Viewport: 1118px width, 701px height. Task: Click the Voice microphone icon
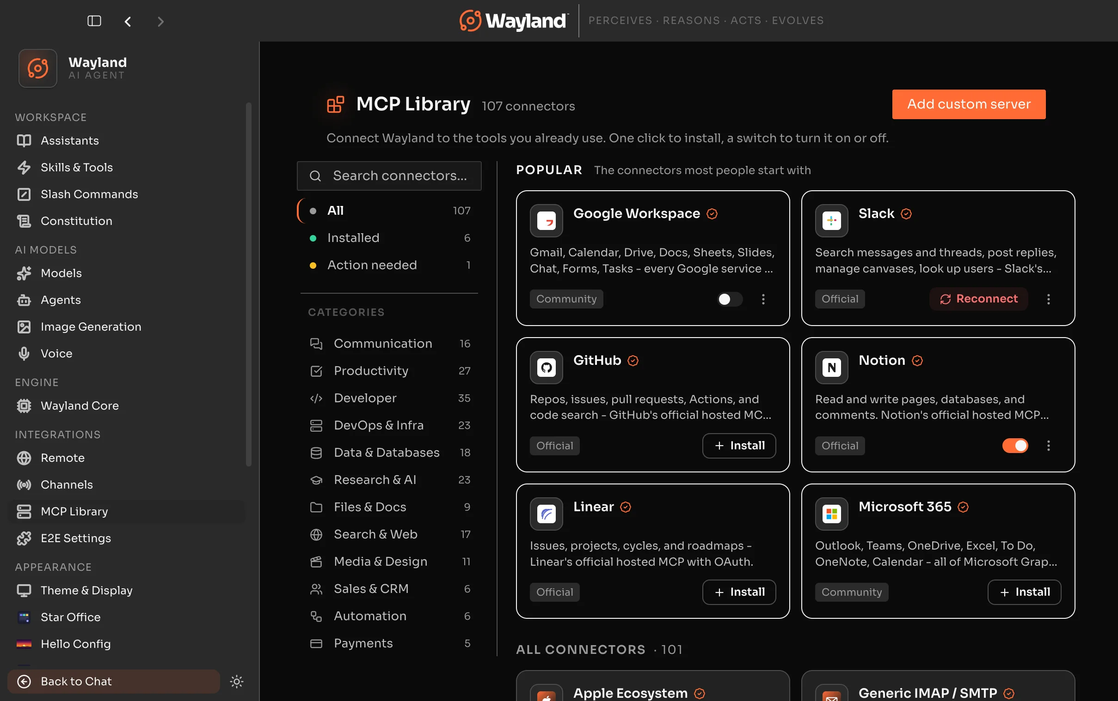(24, 354)
